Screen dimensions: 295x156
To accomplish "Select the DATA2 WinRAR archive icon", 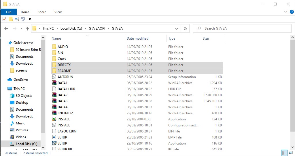I will (x=54, y=95).
